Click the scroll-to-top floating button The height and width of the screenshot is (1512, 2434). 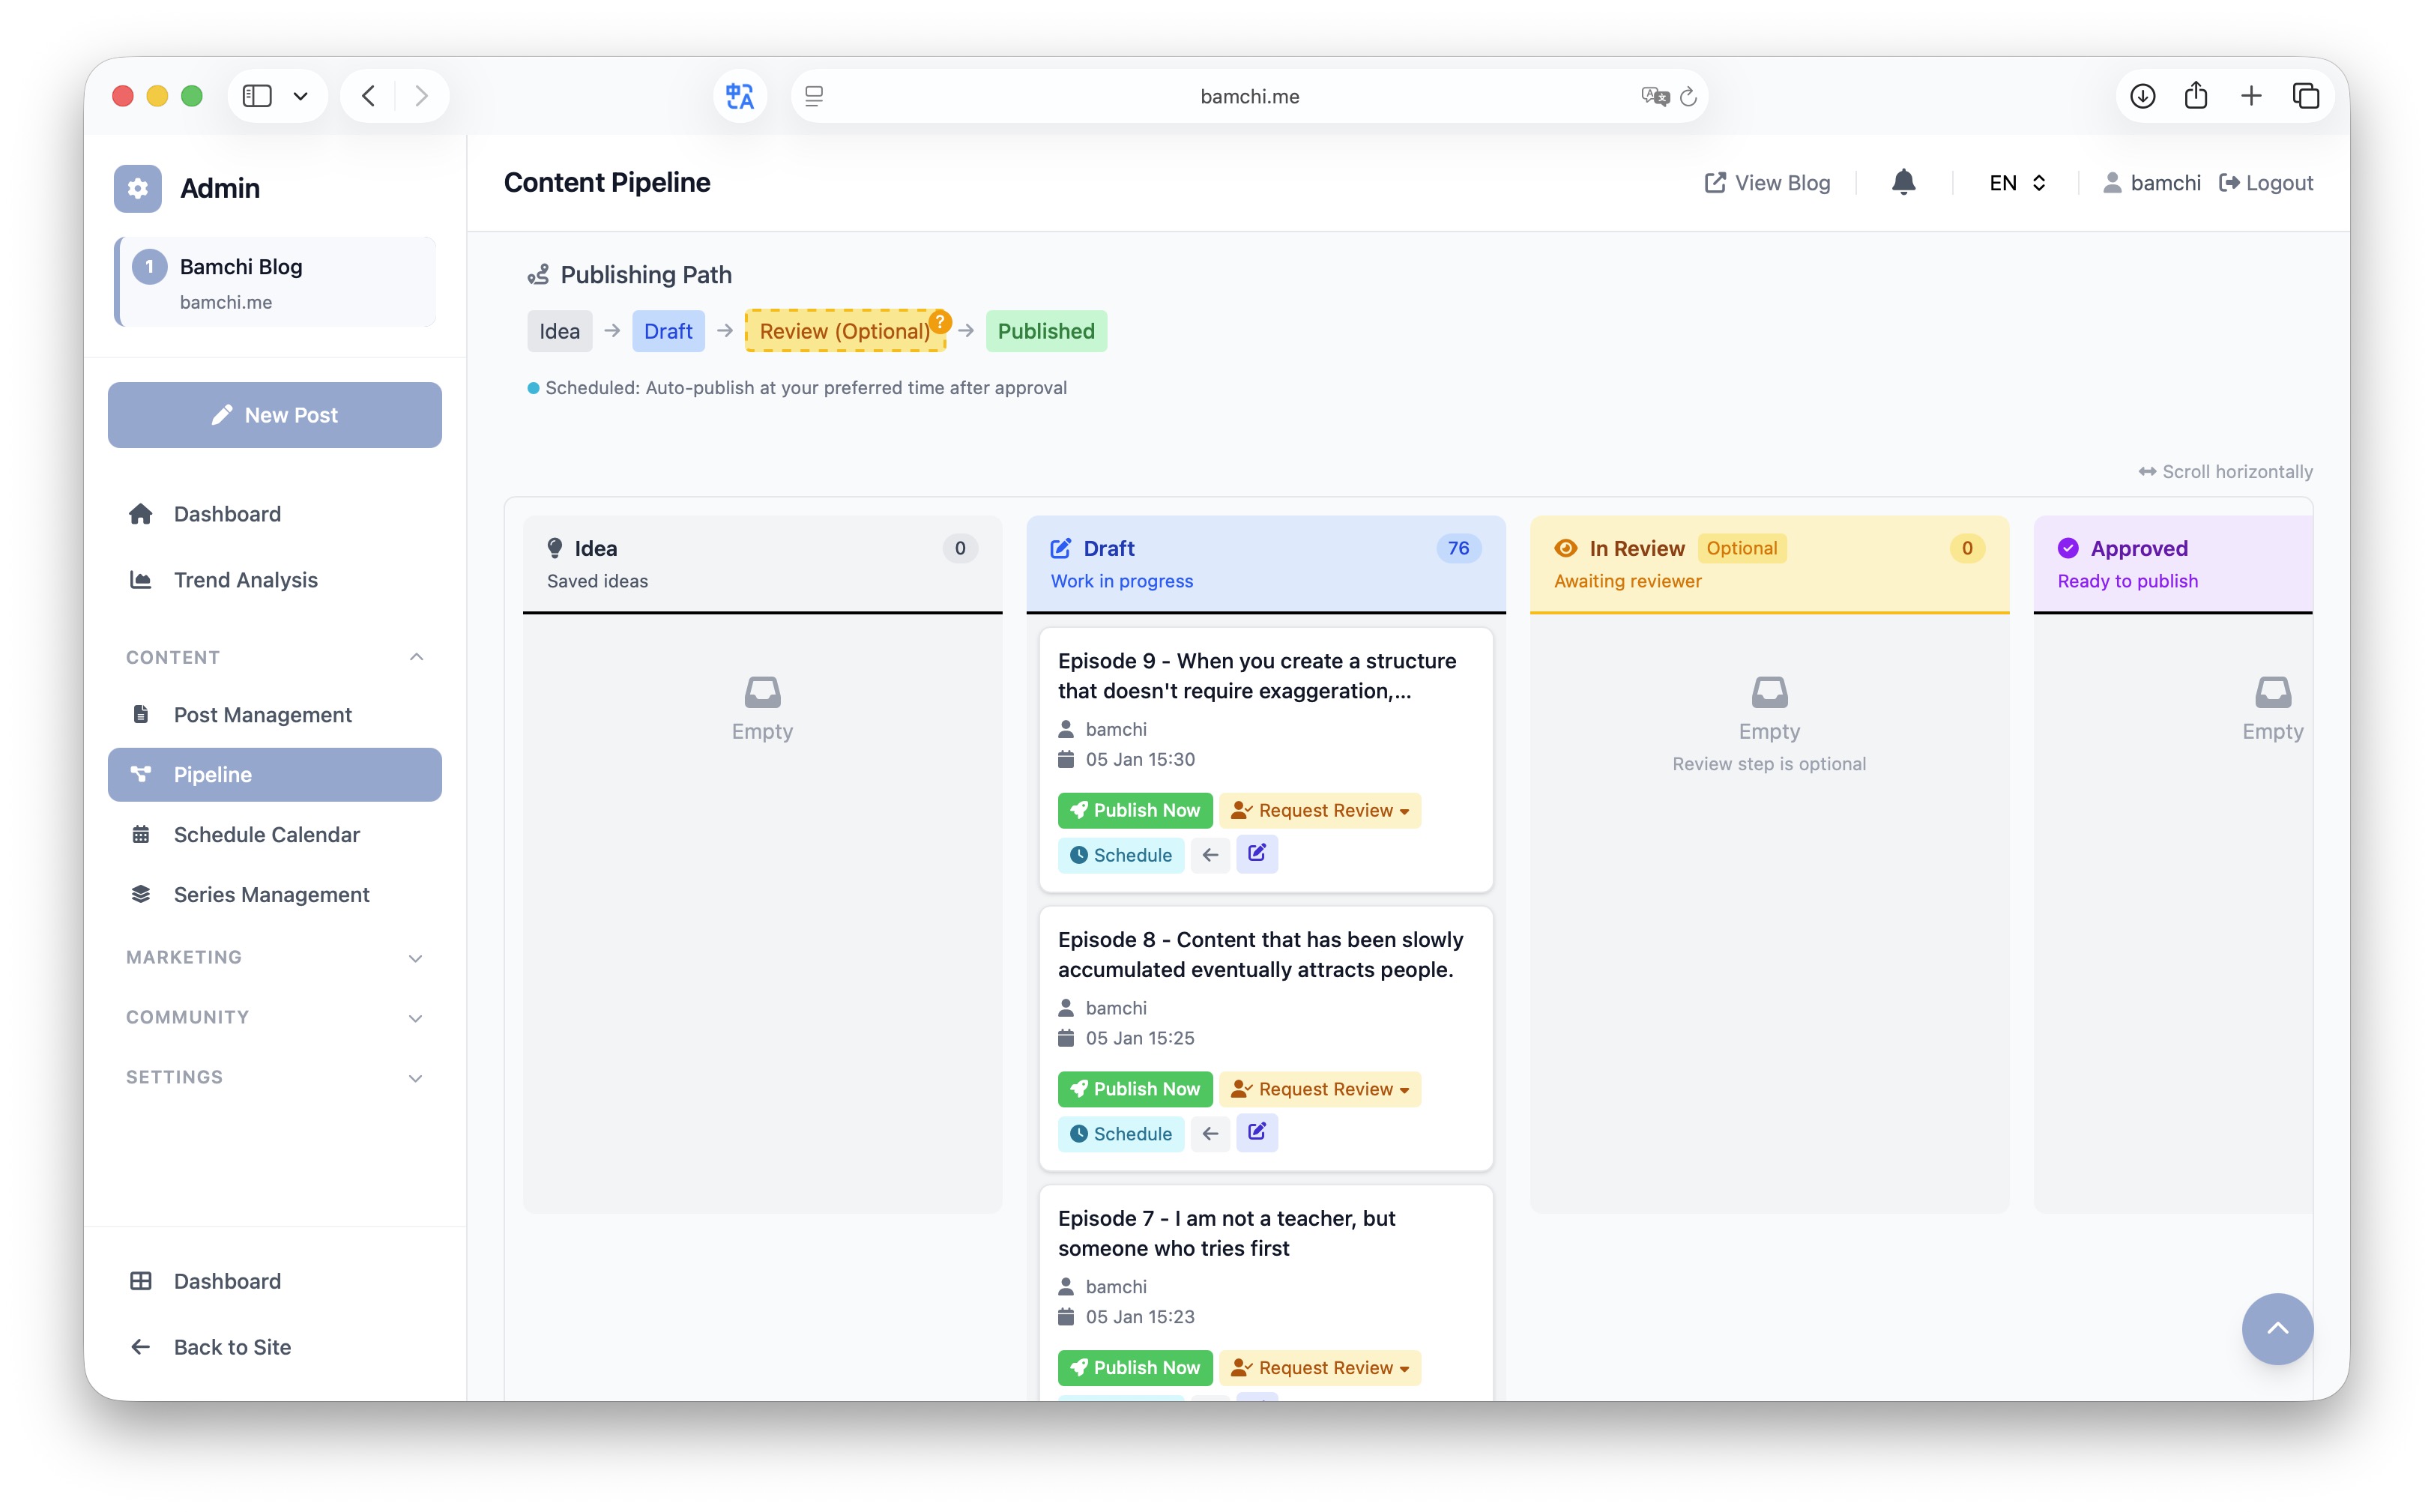click(2277, 1329)
